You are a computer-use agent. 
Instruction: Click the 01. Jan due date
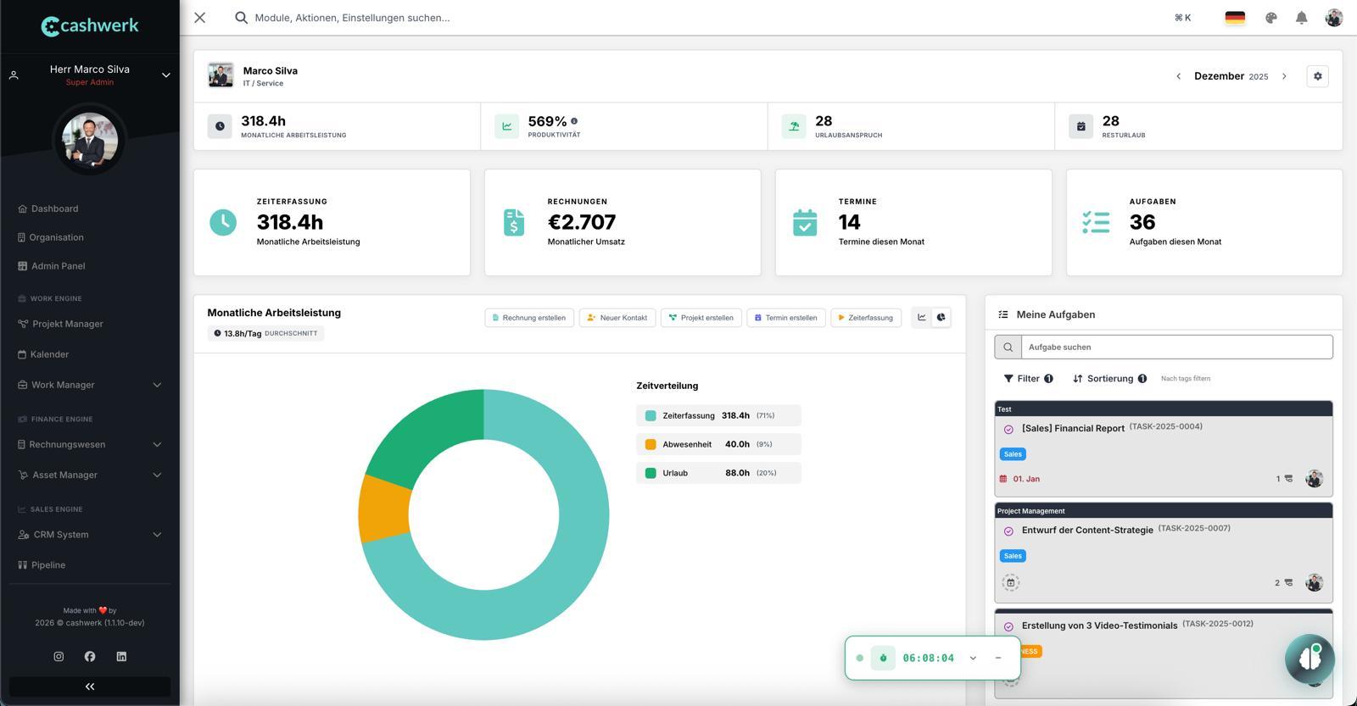click(1019, 479)
